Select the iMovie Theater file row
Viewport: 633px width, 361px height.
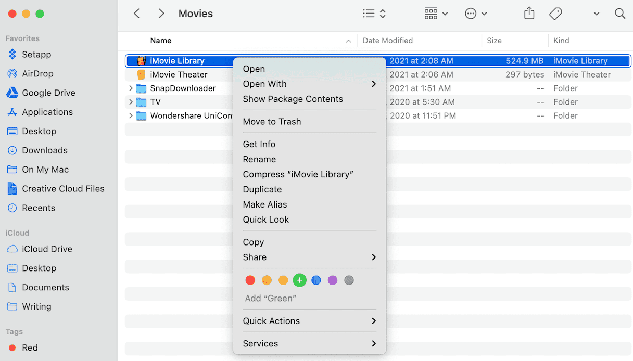pyautogui.click(x=179, y=75)
